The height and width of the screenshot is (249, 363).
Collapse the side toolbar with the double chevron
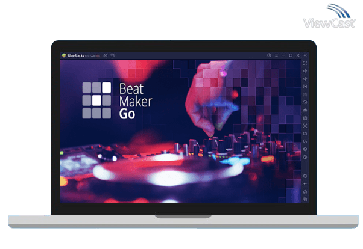[x=305, y=55]
